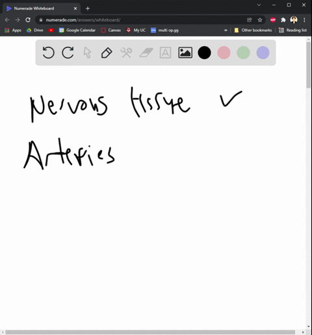Select the eraser tool
Screen dimensions: 312x335
tap(146, 53)
